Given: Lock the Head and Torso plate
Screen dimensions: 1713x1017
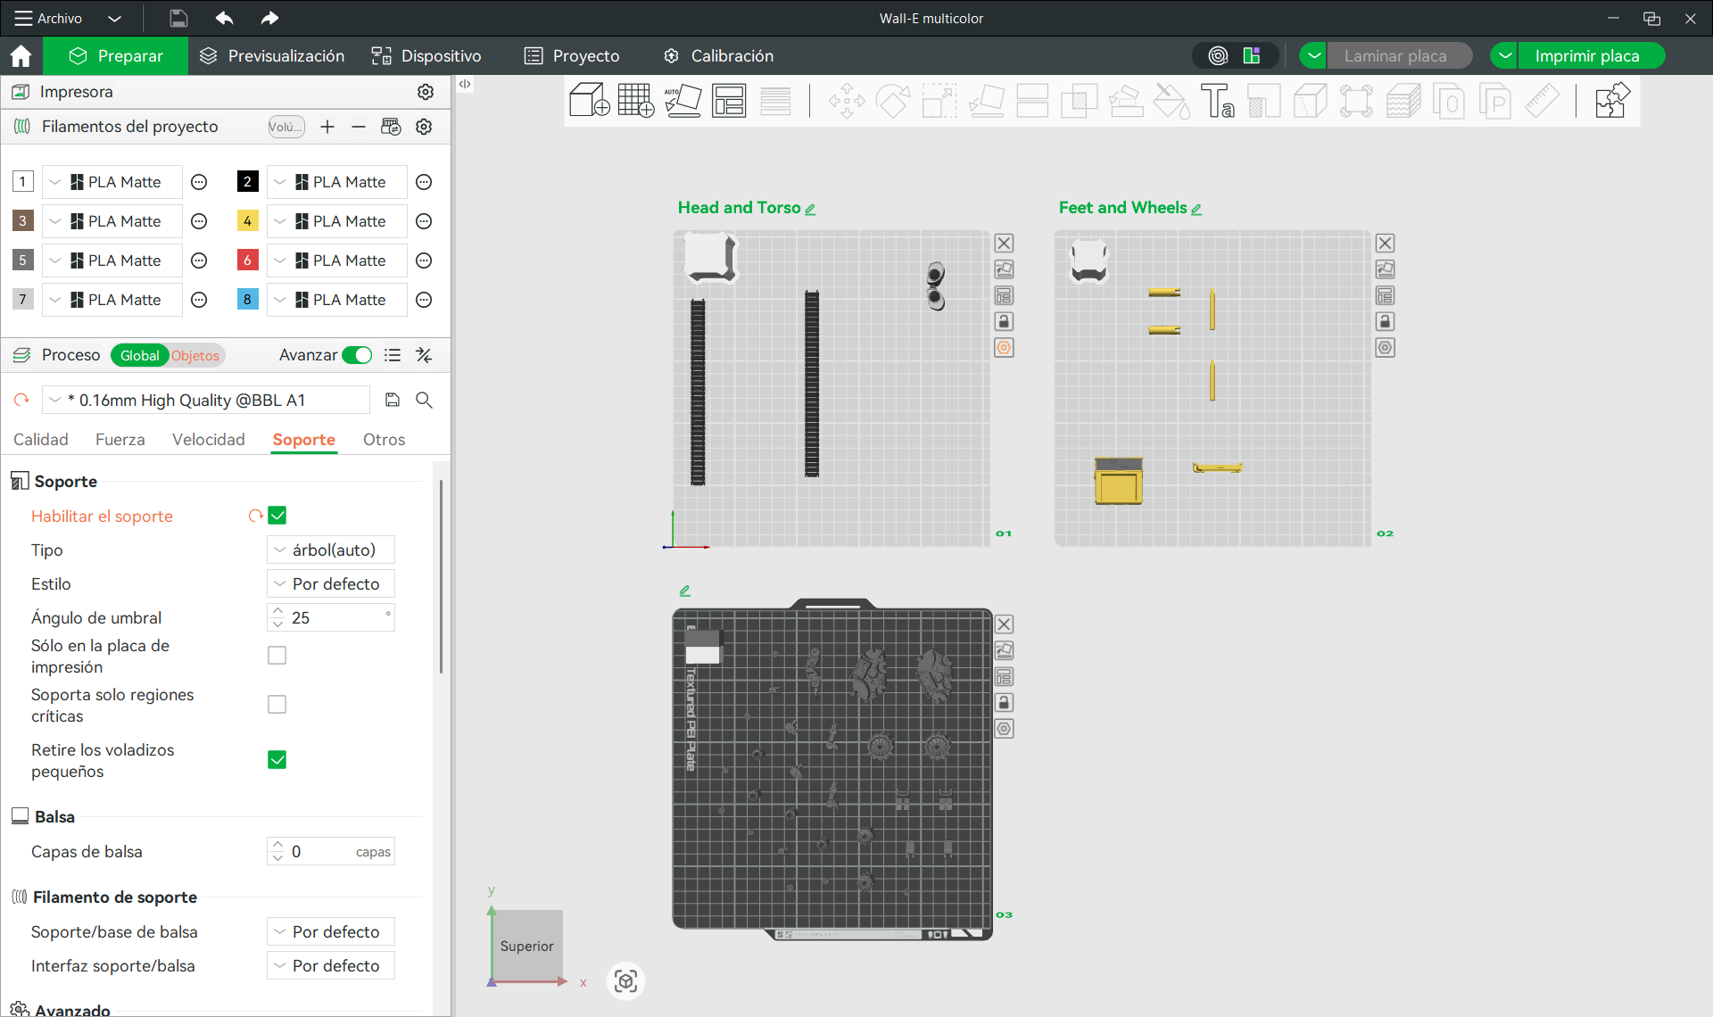Looking at the screenshot, I should click(x=1004, y=322).
